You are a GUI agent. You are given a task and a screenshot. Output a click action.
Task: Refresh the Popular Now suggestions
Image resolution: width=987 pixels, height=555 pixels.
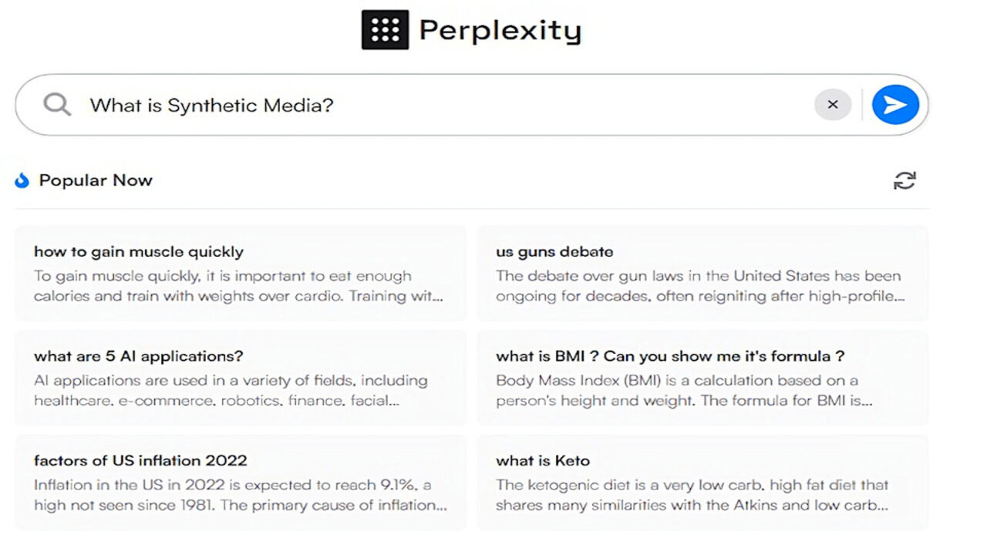click(904, 180)
